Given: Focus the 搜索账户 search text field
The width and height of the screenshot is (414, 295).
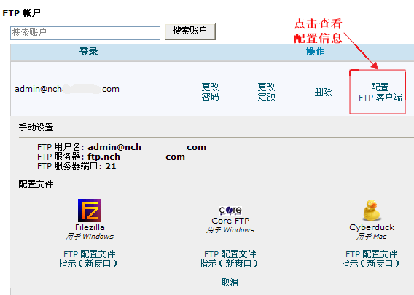Looking at the screenshot, I should (85, 33).
